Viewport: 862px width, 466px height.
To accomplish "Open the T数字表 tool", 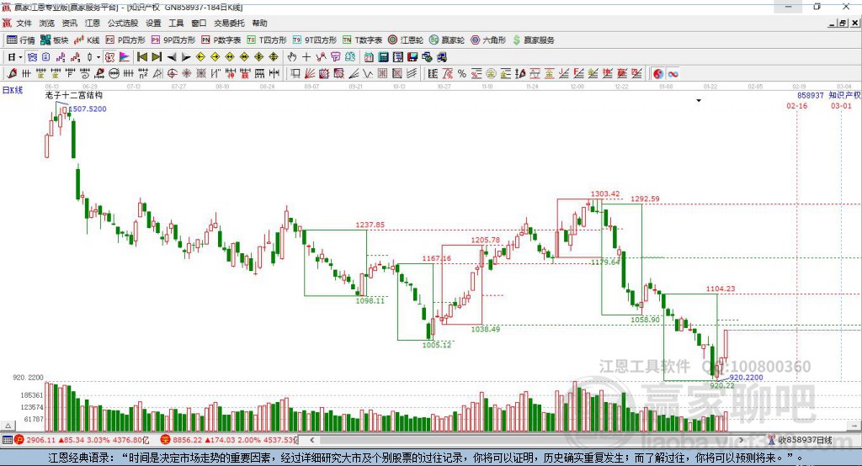I will pyautogui.click(x=362, y=40).
